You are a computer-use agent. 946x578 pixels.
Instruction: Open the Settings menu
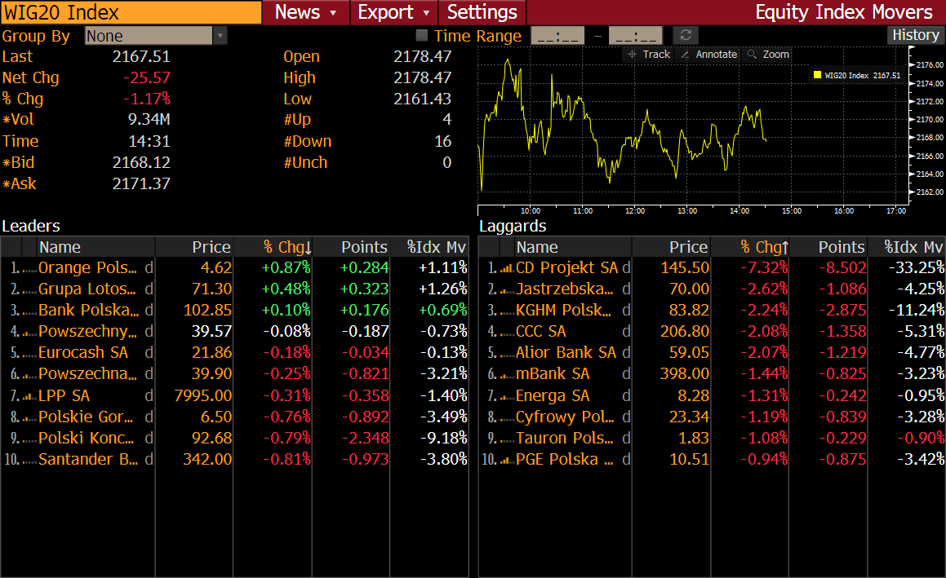point(482,13)
